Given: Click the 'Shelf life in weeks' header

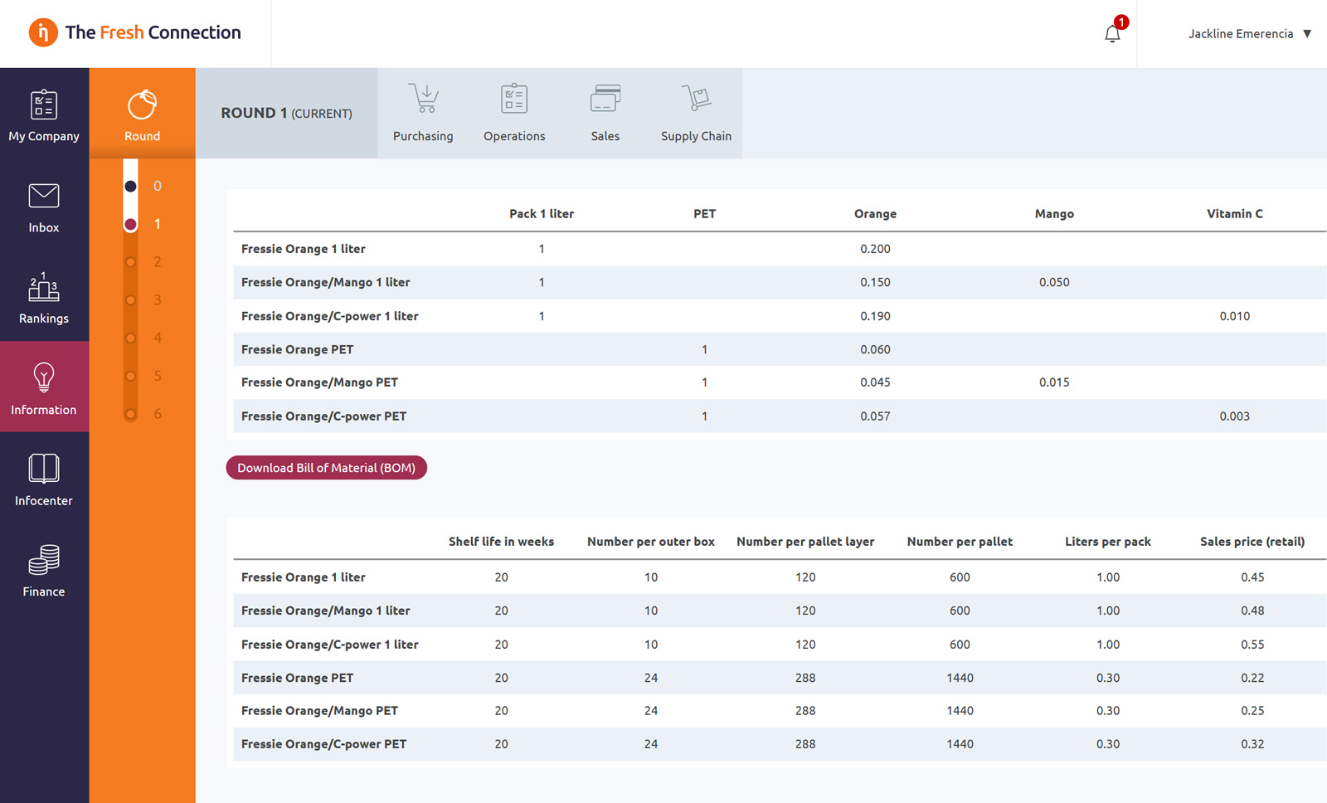Looking at the screenshot, I should 501,542.
